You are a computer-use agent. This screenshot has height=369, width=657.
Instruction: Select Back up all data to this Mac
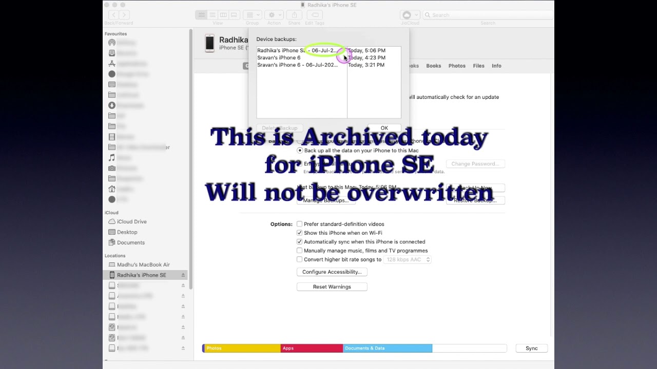pos(300,151)
